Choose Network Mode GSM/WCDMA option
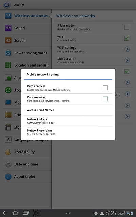Screen dimensions: 136x217 coord(68,121)
